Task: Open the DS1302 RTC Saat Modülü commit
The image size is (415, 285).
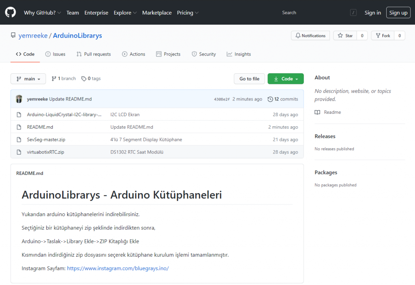Action: pos(137,152)
